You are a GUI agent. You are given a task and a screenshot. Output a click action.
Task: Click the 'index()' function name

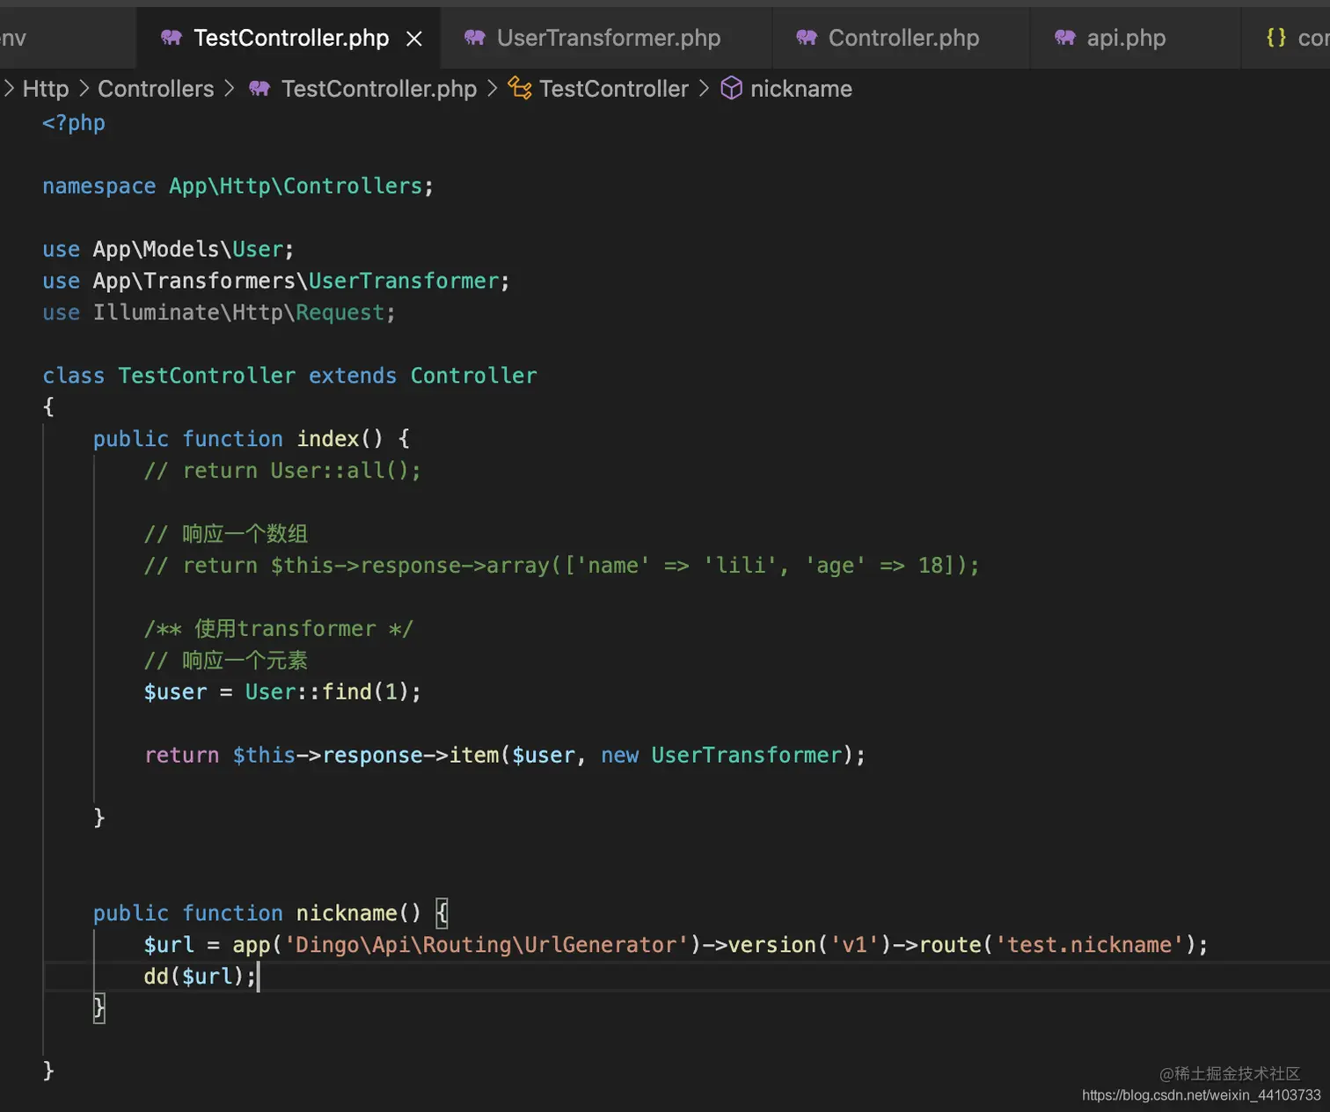pos(340,439)
